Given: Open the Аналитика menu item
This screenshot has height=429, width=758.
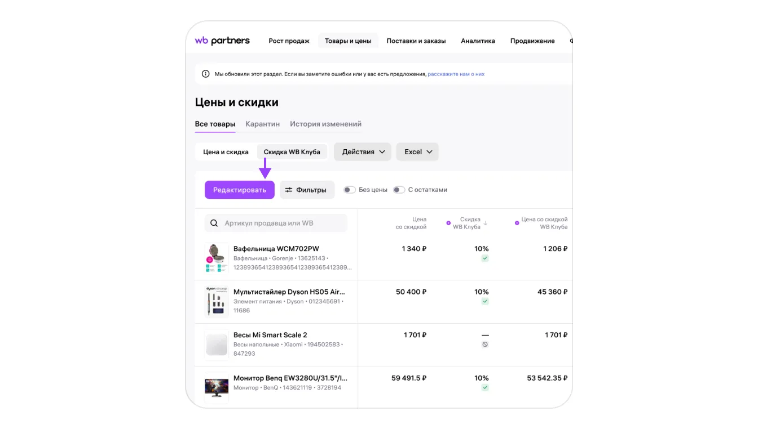Looking at the screenshot, I should click(478, 41).
